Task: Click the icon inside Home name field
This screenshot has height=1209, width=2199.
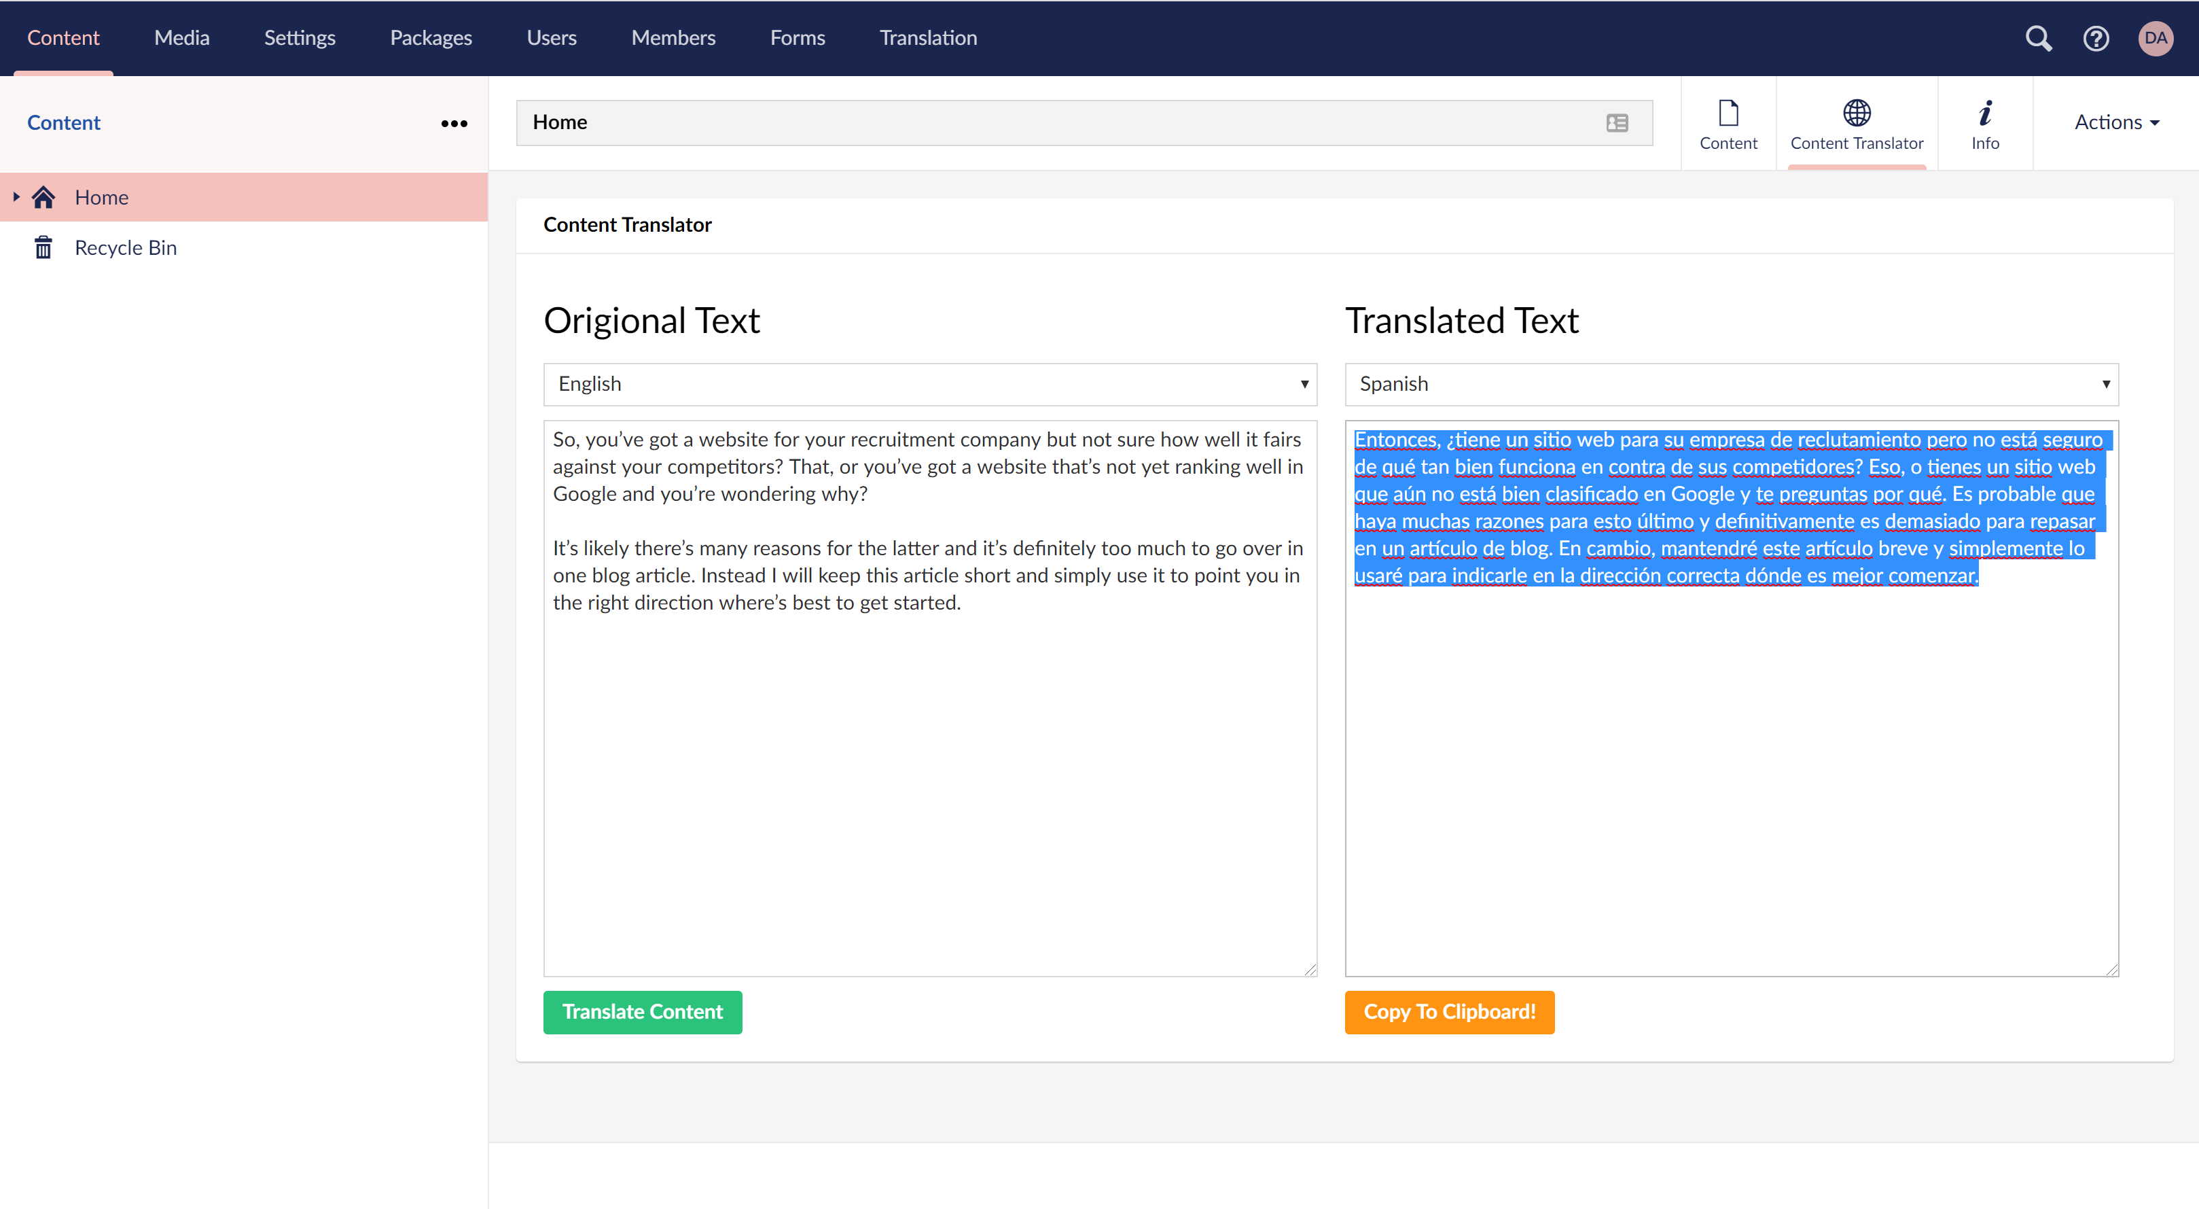Action: pos(1617,123)
